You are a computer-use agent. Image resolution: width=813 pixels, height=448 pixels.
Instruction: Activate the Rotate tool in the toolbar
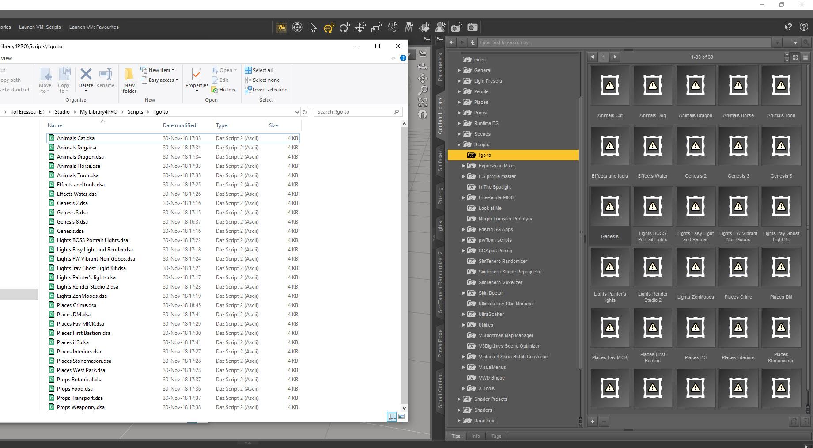click(344, 27)
